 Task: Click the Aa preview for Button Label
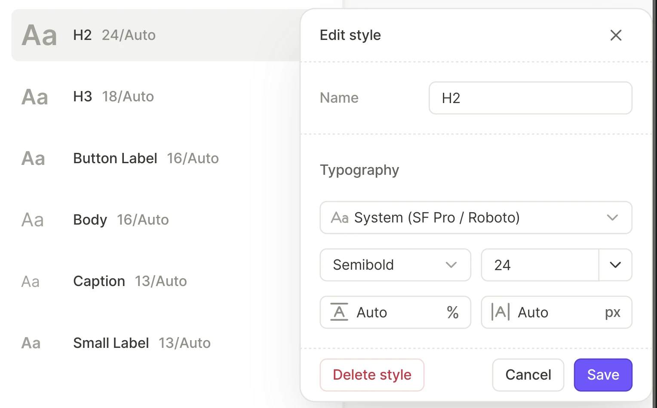tap(33, 158)
